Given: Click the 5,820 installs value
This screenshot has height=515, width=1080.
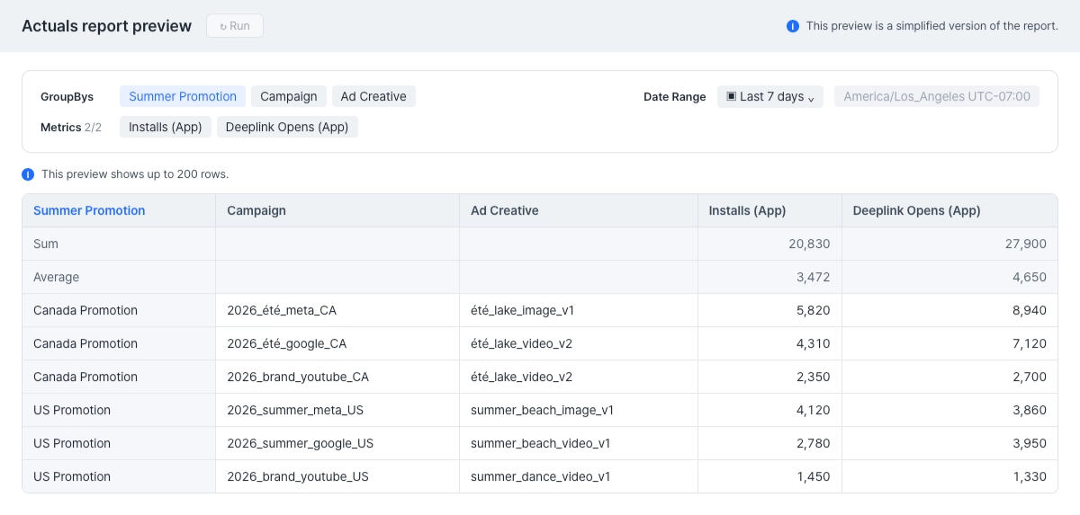Looking at the screenshot, I should click(x=813, y=310).
